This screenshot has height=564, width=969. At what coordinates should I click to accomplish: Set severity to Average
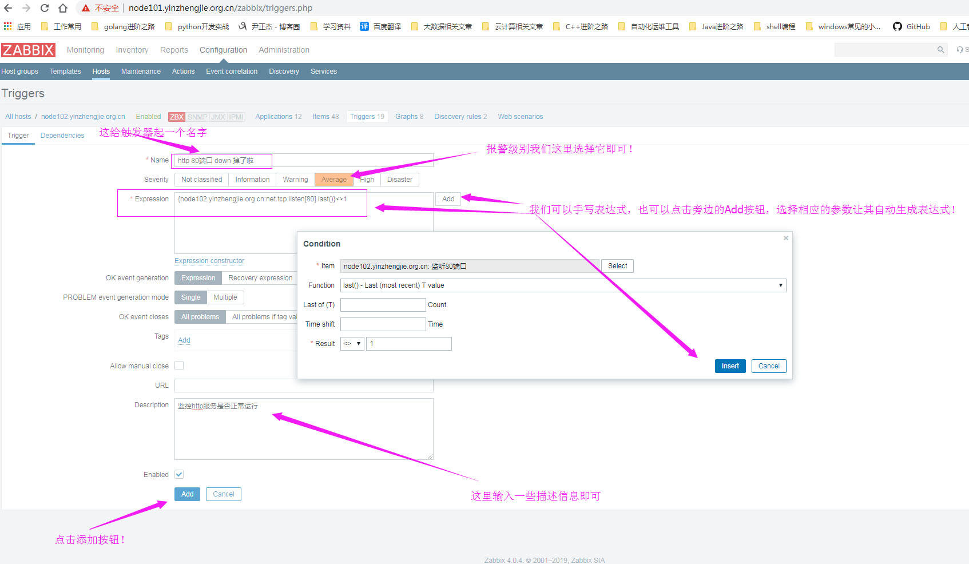[334, 180]
